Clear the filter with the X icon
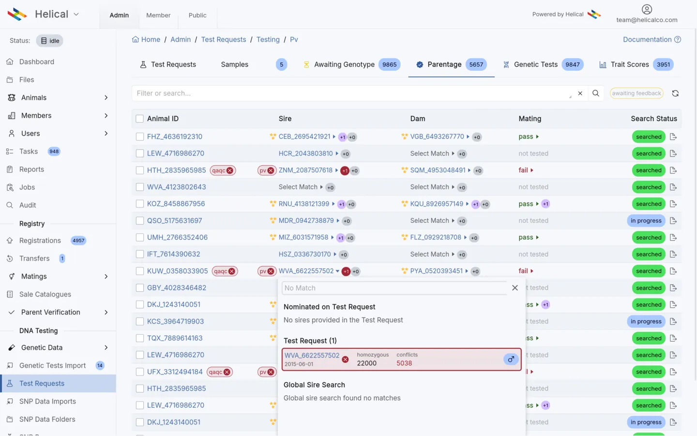The width and height of the screenshot is (697, 436). (x=580, y=93)
